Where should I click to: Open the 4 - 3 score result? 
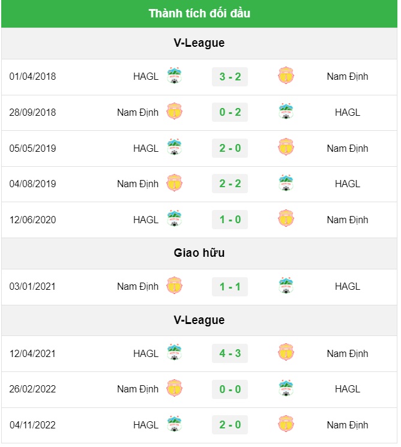click(x=230, y=353)
